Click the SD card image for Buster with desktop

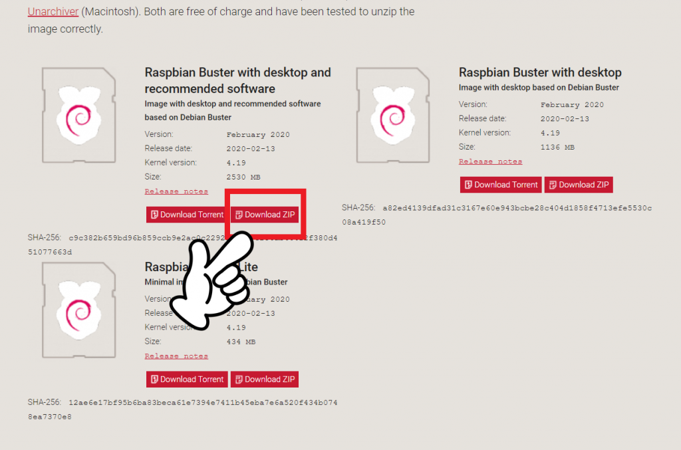(x=392, y=115)
